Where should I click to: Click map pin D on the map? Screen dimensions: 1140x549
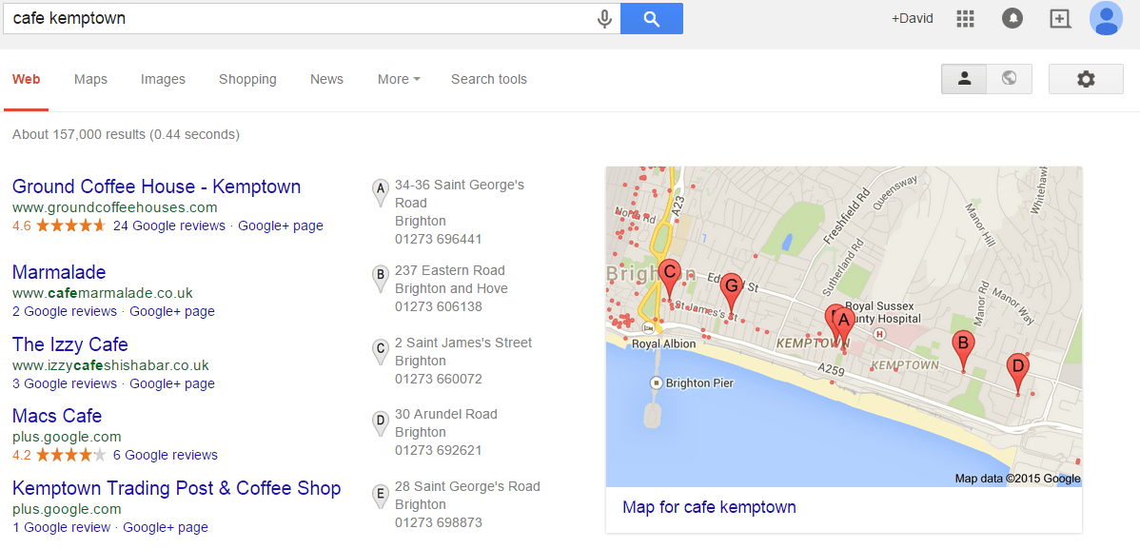(1017, 368)
